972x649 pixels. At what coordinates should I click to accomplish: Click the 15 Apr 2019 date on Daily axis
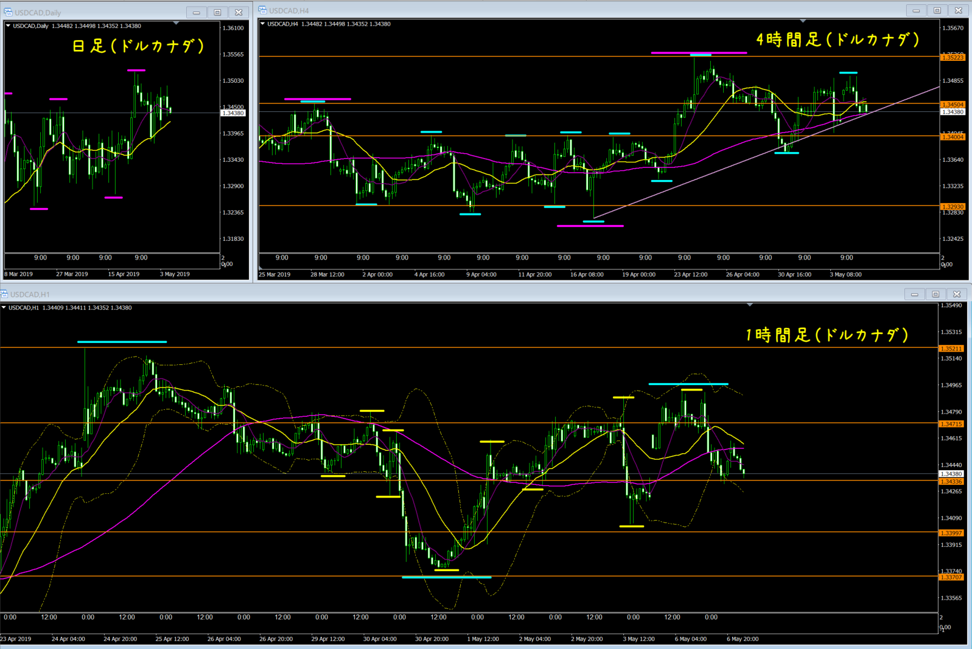[124, 274]
